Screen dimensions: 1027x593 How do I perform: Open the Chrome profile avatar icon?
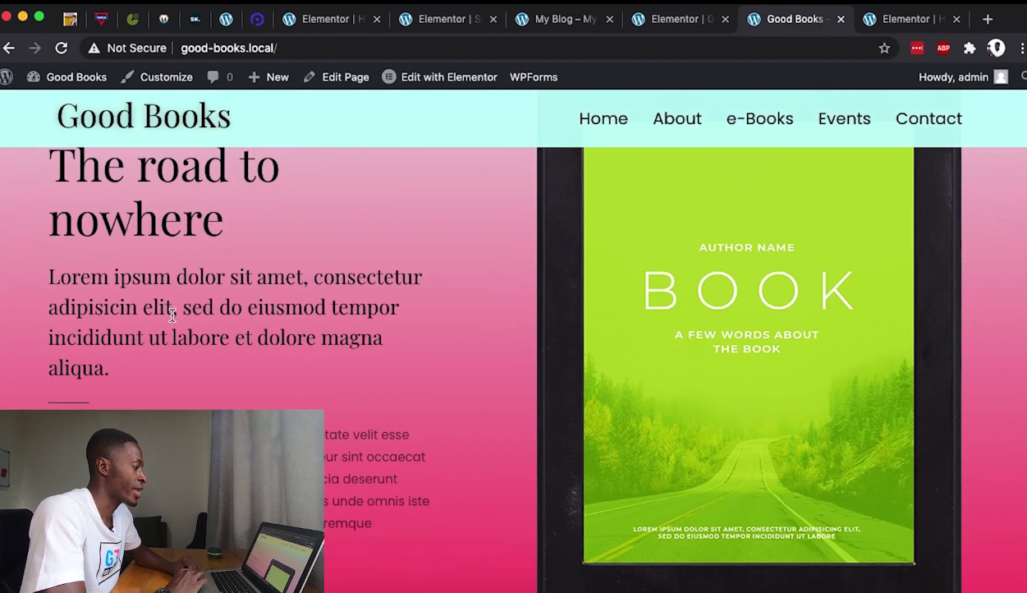pyautogui.click(x=997, y=48)
